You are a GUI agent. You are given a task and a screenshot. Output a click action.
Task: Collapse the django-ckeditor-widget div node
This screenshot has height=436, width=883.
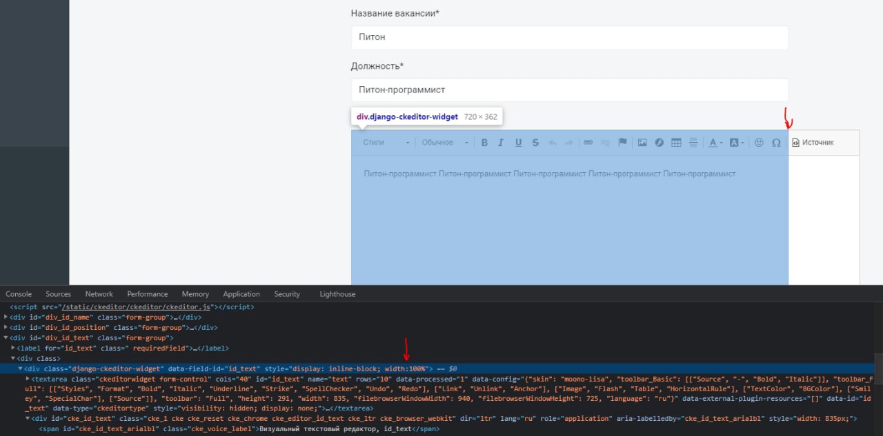(x=20, y=369)
